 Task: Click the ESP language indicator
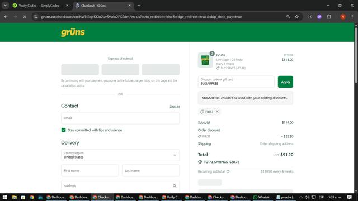point(321,197)
